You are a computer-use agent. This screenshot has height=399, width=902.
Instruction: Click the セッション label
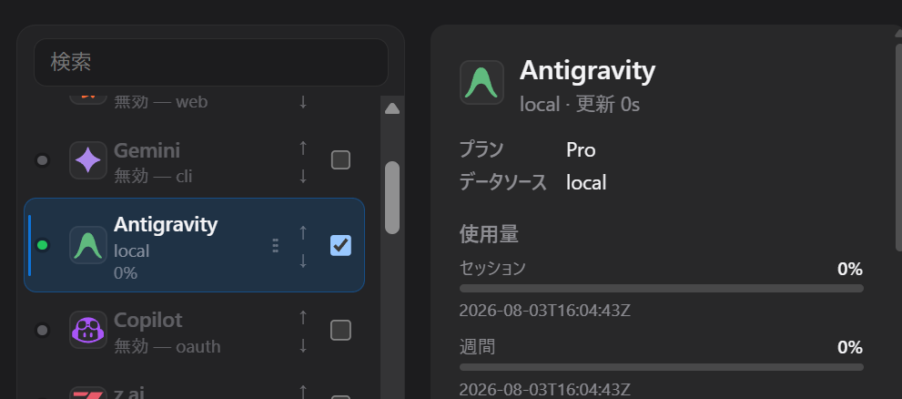pos(492,269)
